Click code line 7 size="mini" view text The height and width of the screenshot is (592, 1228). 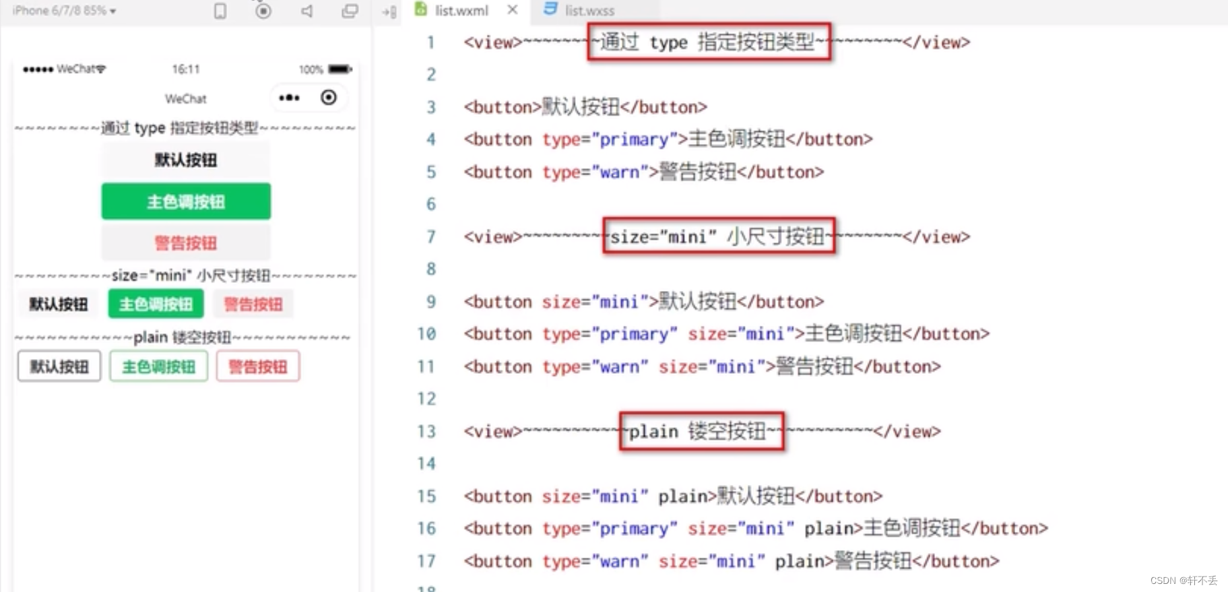717,236
